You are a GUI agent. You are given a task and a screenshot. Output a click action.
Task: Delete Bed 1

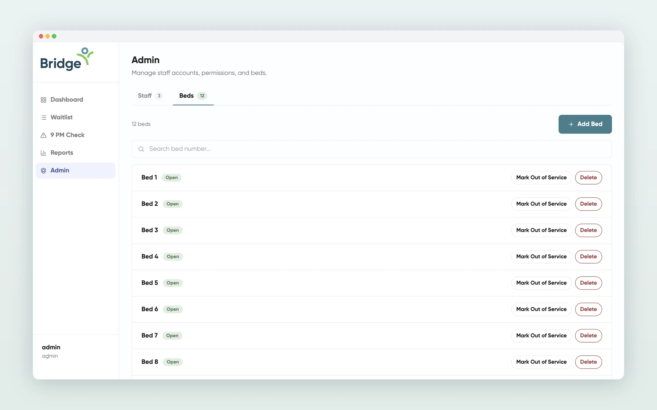tap(588, 178)
